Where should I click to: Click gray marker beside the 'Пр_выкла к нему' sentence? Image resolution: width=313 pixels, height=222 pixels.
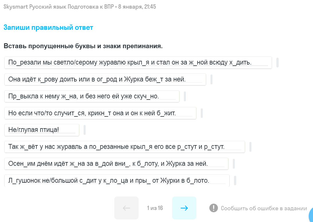tap(185, 96)
